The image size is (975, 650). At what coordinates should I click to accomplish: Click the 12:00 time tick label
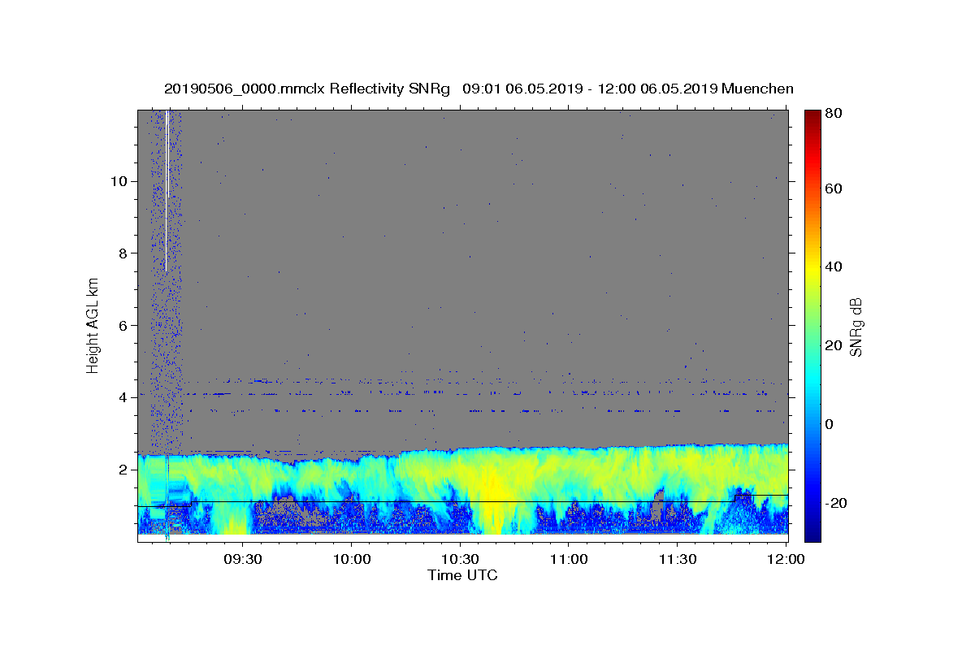(786, 559)
